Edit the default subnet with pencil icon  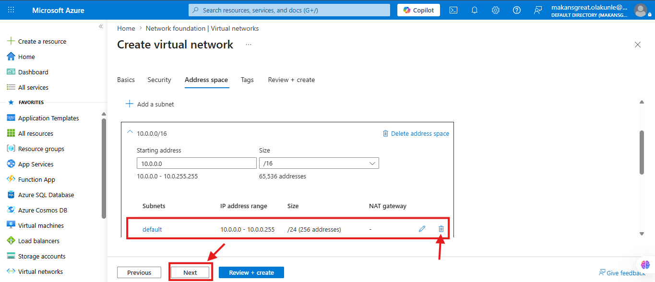tap(422, 229)
